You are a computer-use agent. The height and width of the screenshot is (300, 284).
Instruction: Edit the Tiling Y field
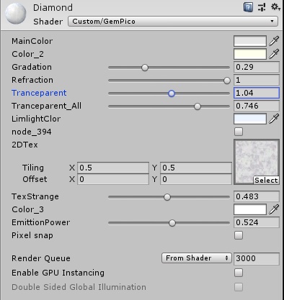(196, 168)
